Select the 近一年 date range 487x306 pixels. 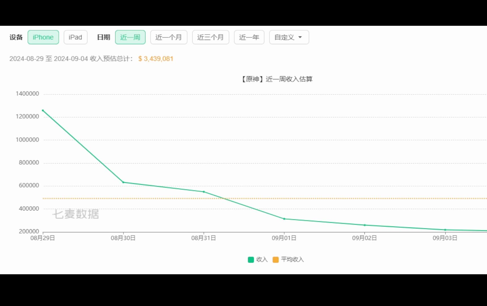pos(249,37)
